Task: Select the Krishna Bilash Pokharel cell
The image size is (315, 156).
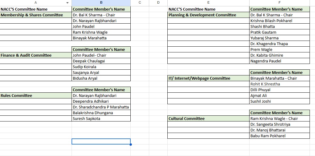Action: (x=280, y=21)
